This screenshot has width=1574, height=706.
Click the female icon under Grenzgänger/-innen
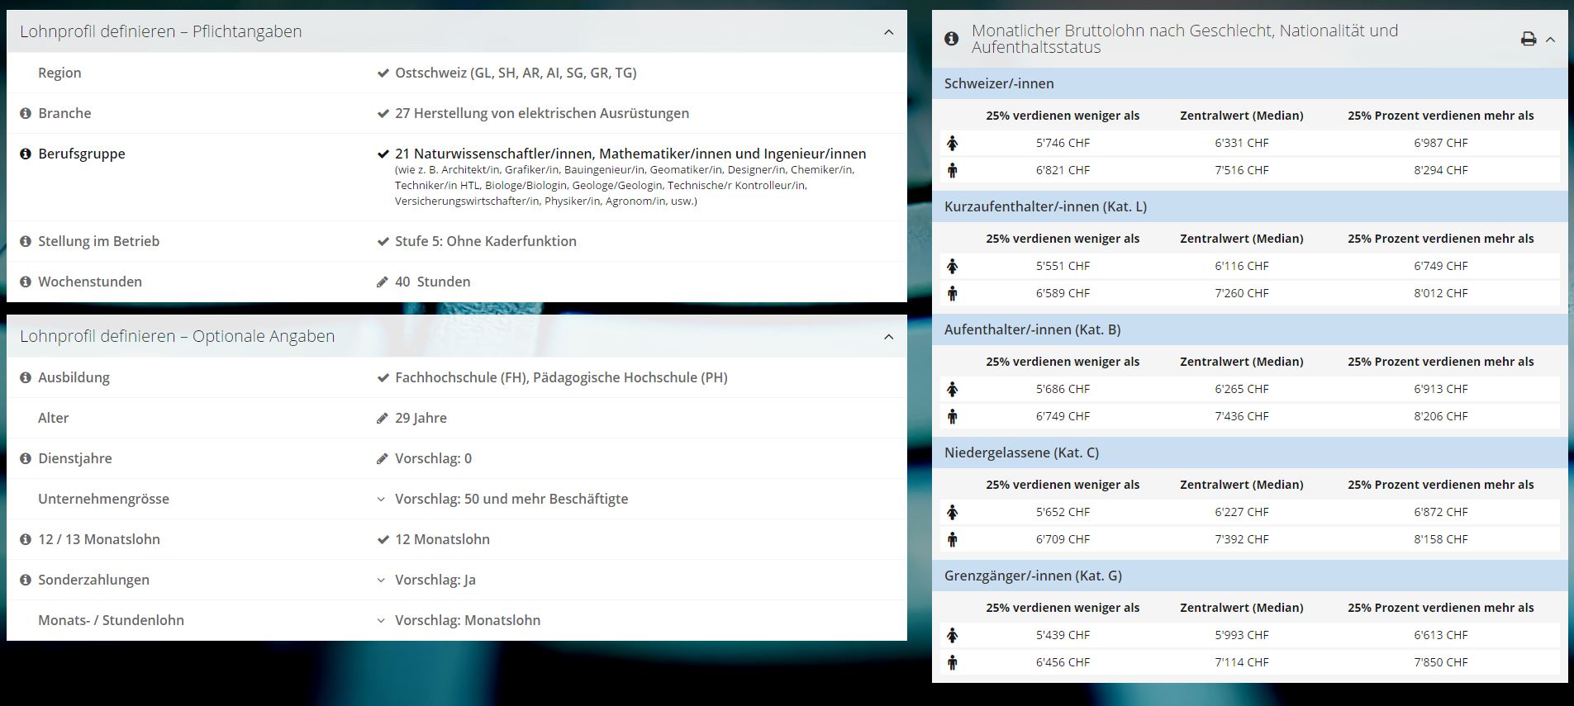point(953,635)
